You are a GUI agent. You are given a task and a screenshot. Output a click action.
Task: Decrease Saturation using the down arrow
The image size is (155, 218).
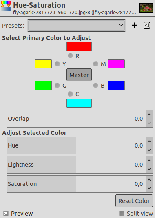(x=149, y=188)
